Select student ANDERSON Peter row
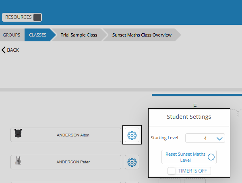Viewport: 242px width, 183px height. click(66, 162)
